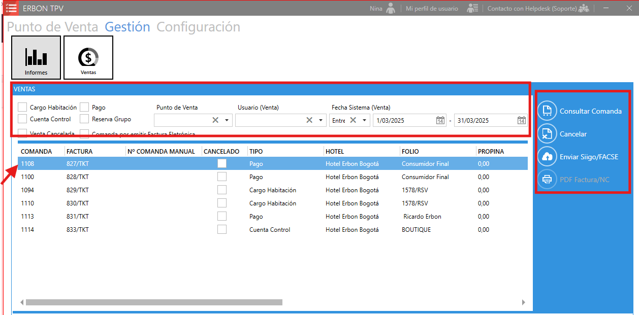Click the Cancelar document icon
The height and width of the screenshot is (315, 639).
[547, 134]
